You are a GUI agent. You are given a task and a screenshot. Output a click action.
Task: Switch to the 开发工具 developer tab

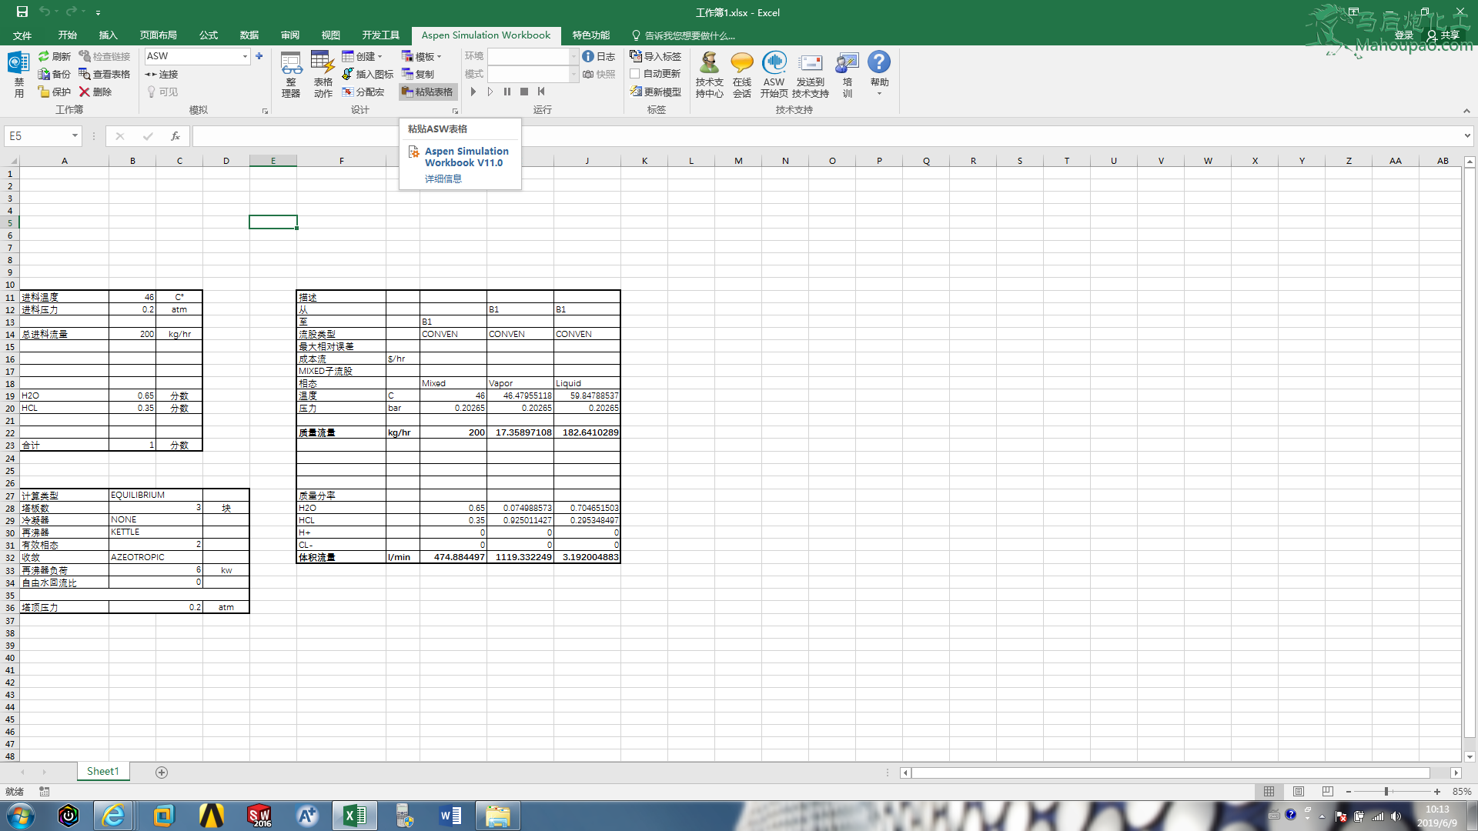click(380, 35)
